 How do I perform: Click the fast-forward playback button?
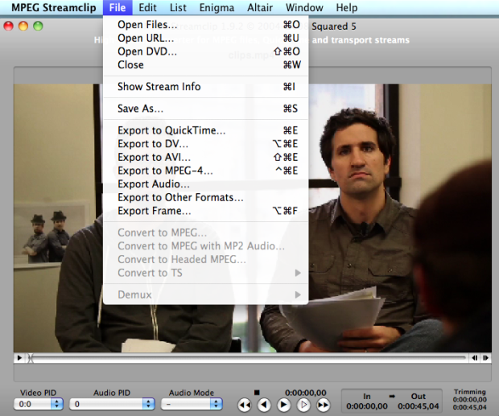[324, 405]
